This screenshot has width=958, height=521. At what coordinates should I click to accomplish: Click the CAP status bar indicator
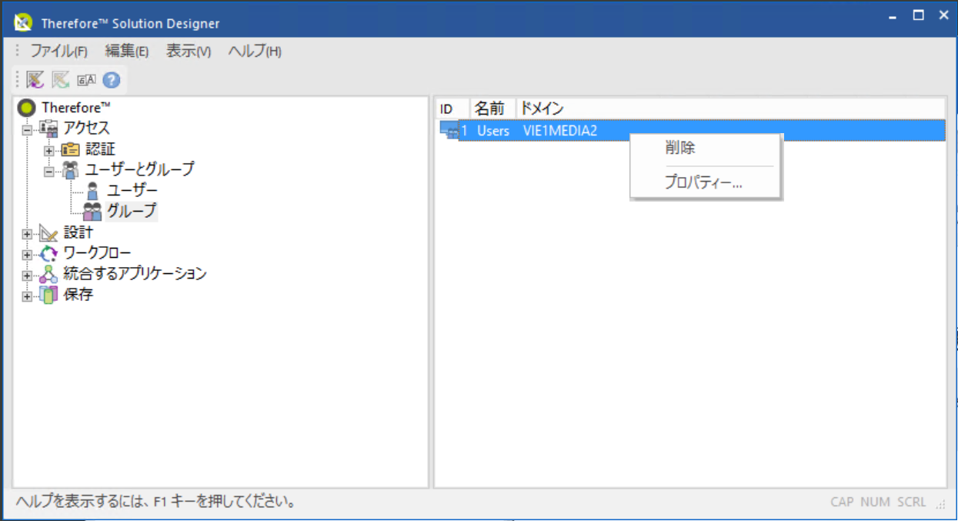(842, 502)
